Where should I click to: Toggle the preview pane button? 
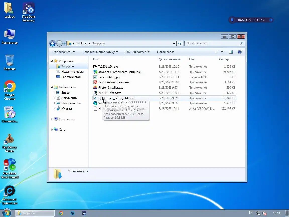(230, 52)
